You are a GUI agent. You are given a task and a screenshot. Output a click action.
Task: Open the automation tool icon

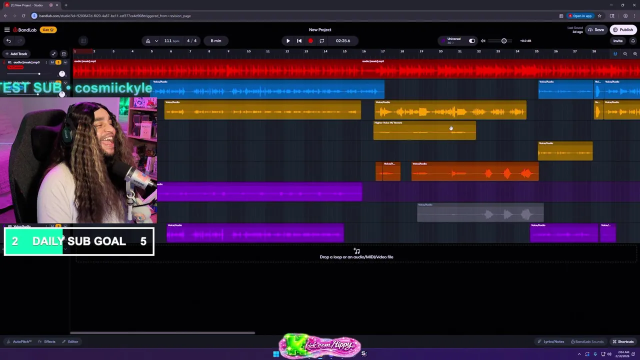pos(54,54)
